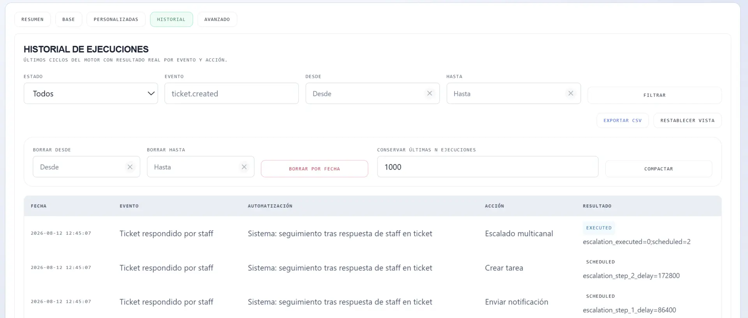Click the Fecha column header
Viewport: 748px width, 318px height.
pyautogui.click(x=39, y=206)
